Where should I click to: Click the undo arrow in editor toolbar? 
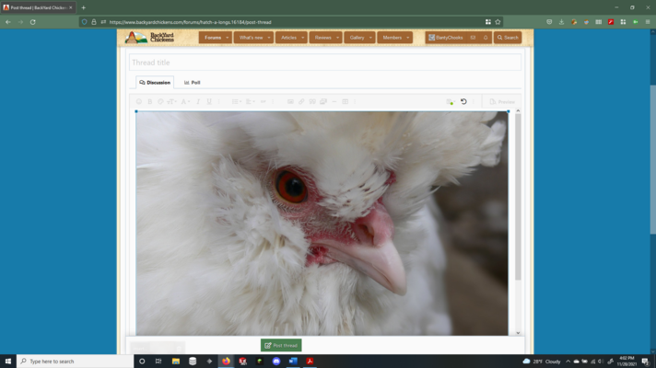coord(463,101)
